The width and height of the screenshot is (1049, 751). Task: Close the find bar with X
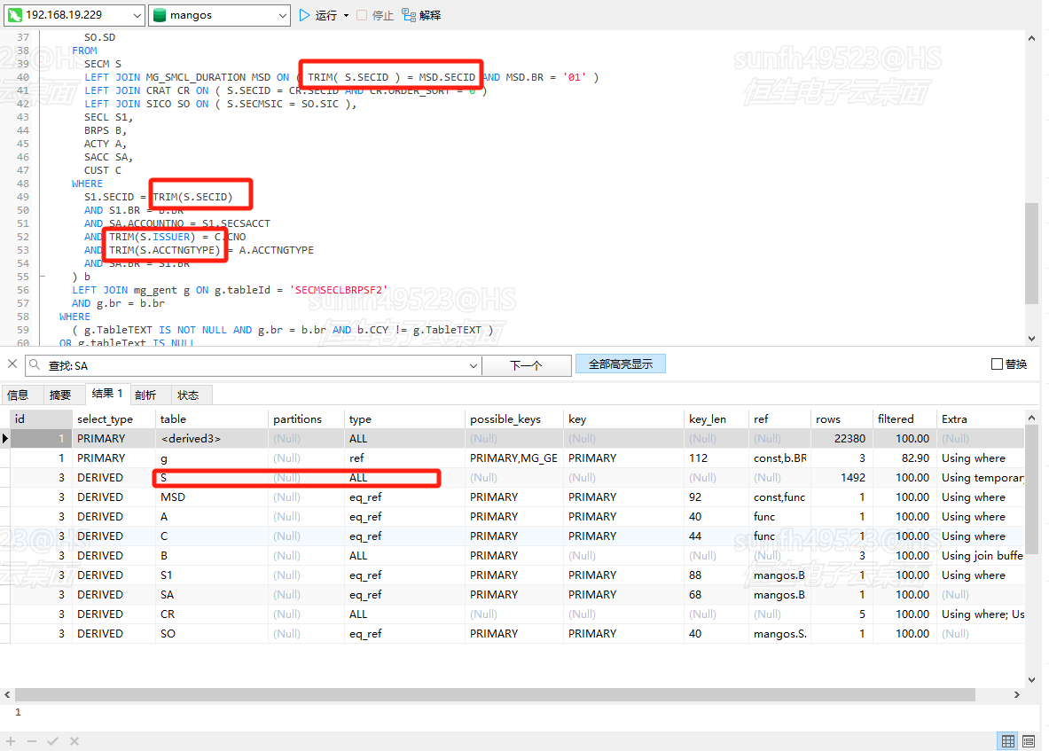pos(12,364)
